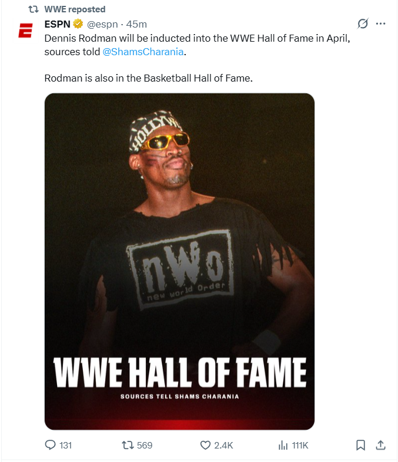Open the @espn handle
Image resolution: width=398 pixels, height=462 pixels.
click(x=102, y=24)
